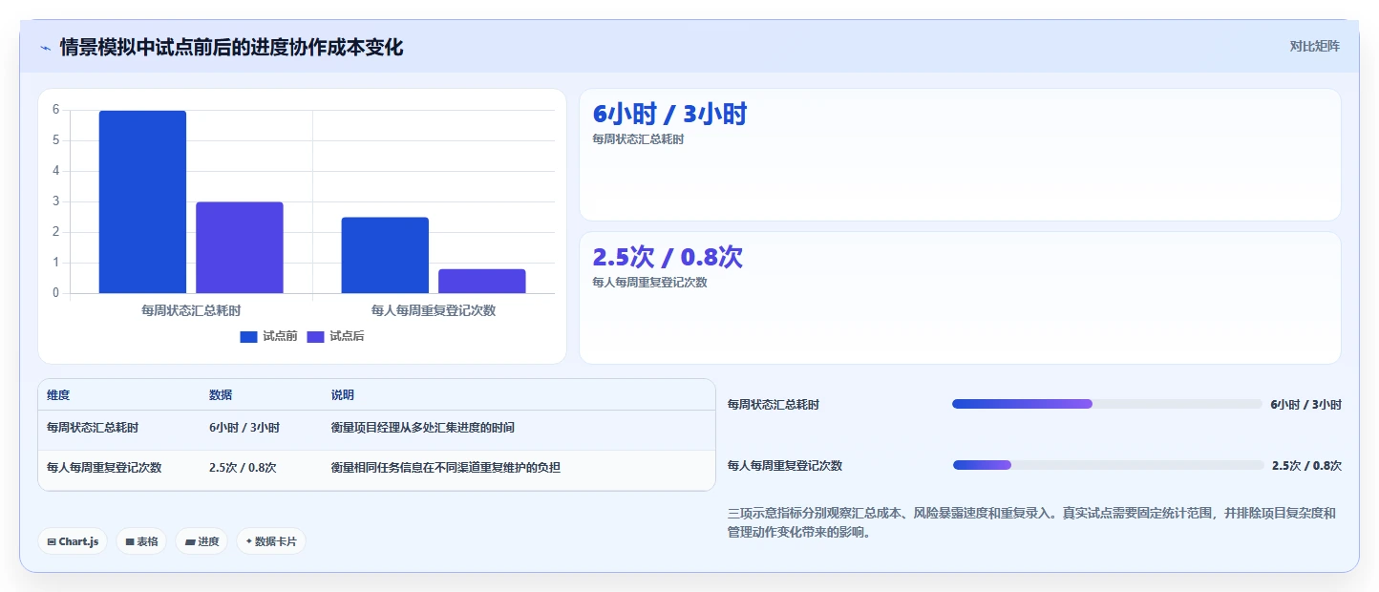Click the lightning icon beside the title
This screenshot has height=592, width=1379.
pyautogui.click(x=46, y=48)
